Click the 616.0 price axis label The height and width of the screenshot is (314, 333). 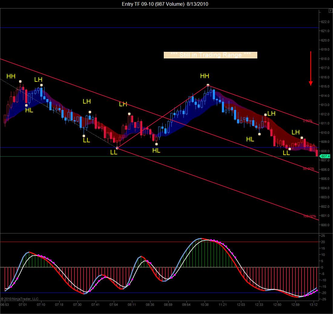pos(325,77)
